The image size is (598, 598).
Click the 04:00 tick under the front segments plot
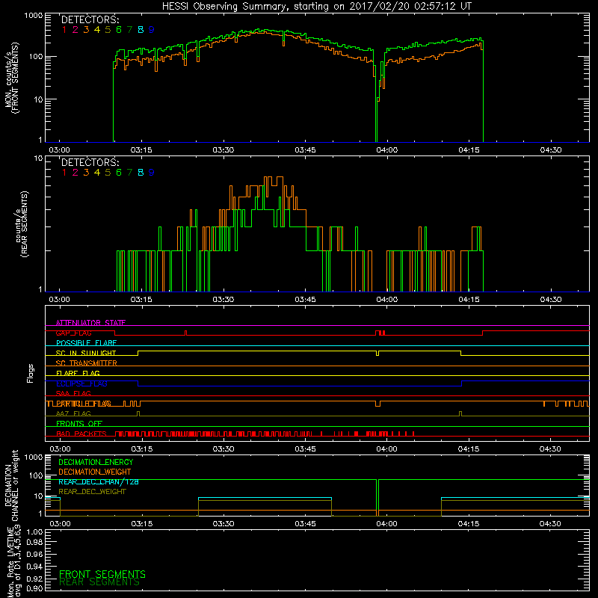point(386,150)
